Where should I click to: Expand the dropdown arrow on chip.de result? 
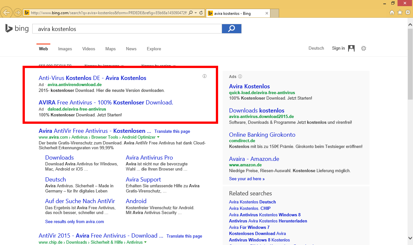pos(146,242)
